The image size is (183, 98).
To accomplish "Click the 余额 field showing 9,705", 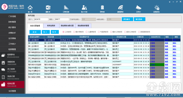I will (114, 19).
